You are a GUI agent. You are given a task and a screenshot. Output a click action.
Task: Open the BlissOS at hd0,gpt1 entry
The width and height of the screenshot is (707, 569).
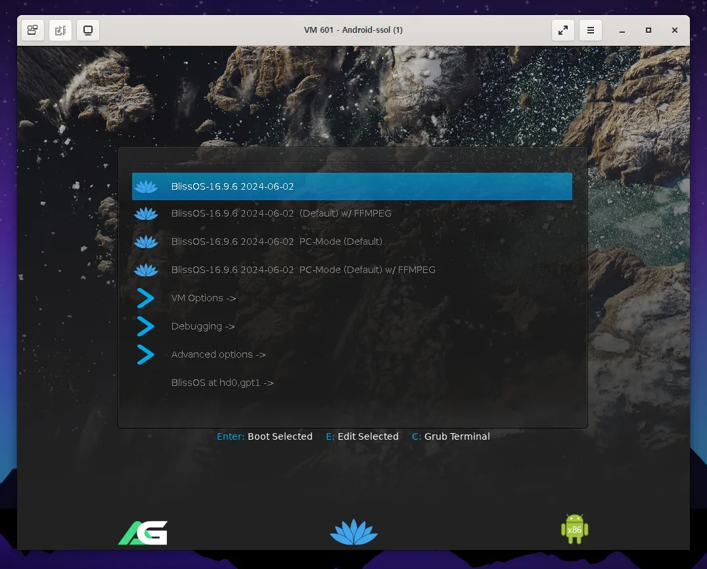[x=222, y=383]
